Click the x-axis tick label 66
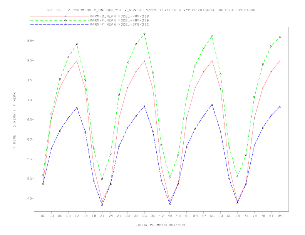 click(229, 216)
